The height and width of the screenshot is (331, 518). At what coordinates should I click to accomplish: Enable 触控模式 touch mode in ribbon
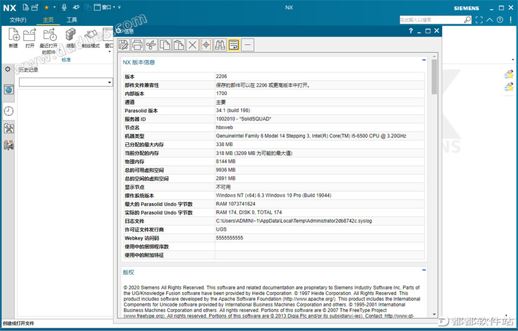90,38
